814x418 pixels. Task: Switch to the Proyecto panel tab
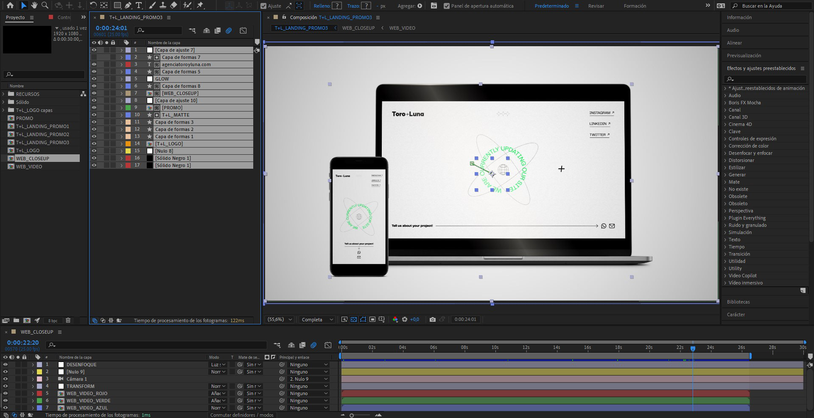click(x=15, y=17)
